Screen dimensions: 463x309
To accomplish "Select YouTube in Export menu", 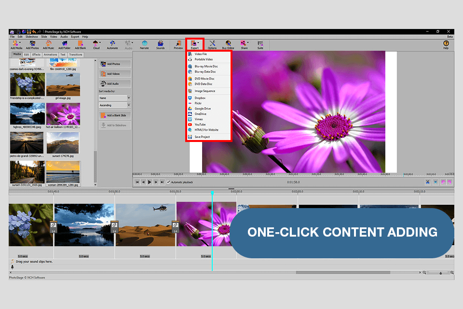I will click(208, 125).
